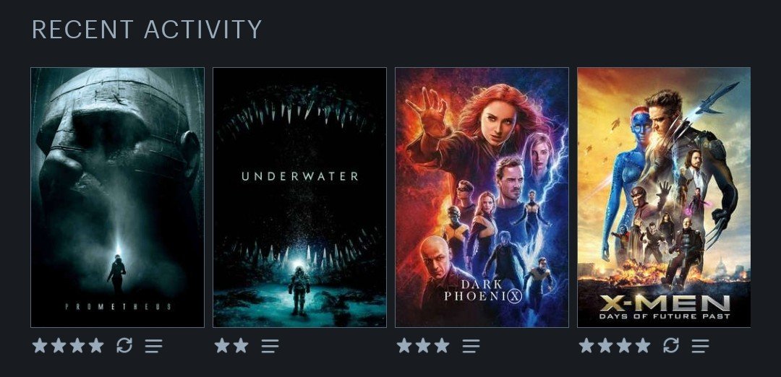Click second star under X-Men poster

tap(605, 345)
